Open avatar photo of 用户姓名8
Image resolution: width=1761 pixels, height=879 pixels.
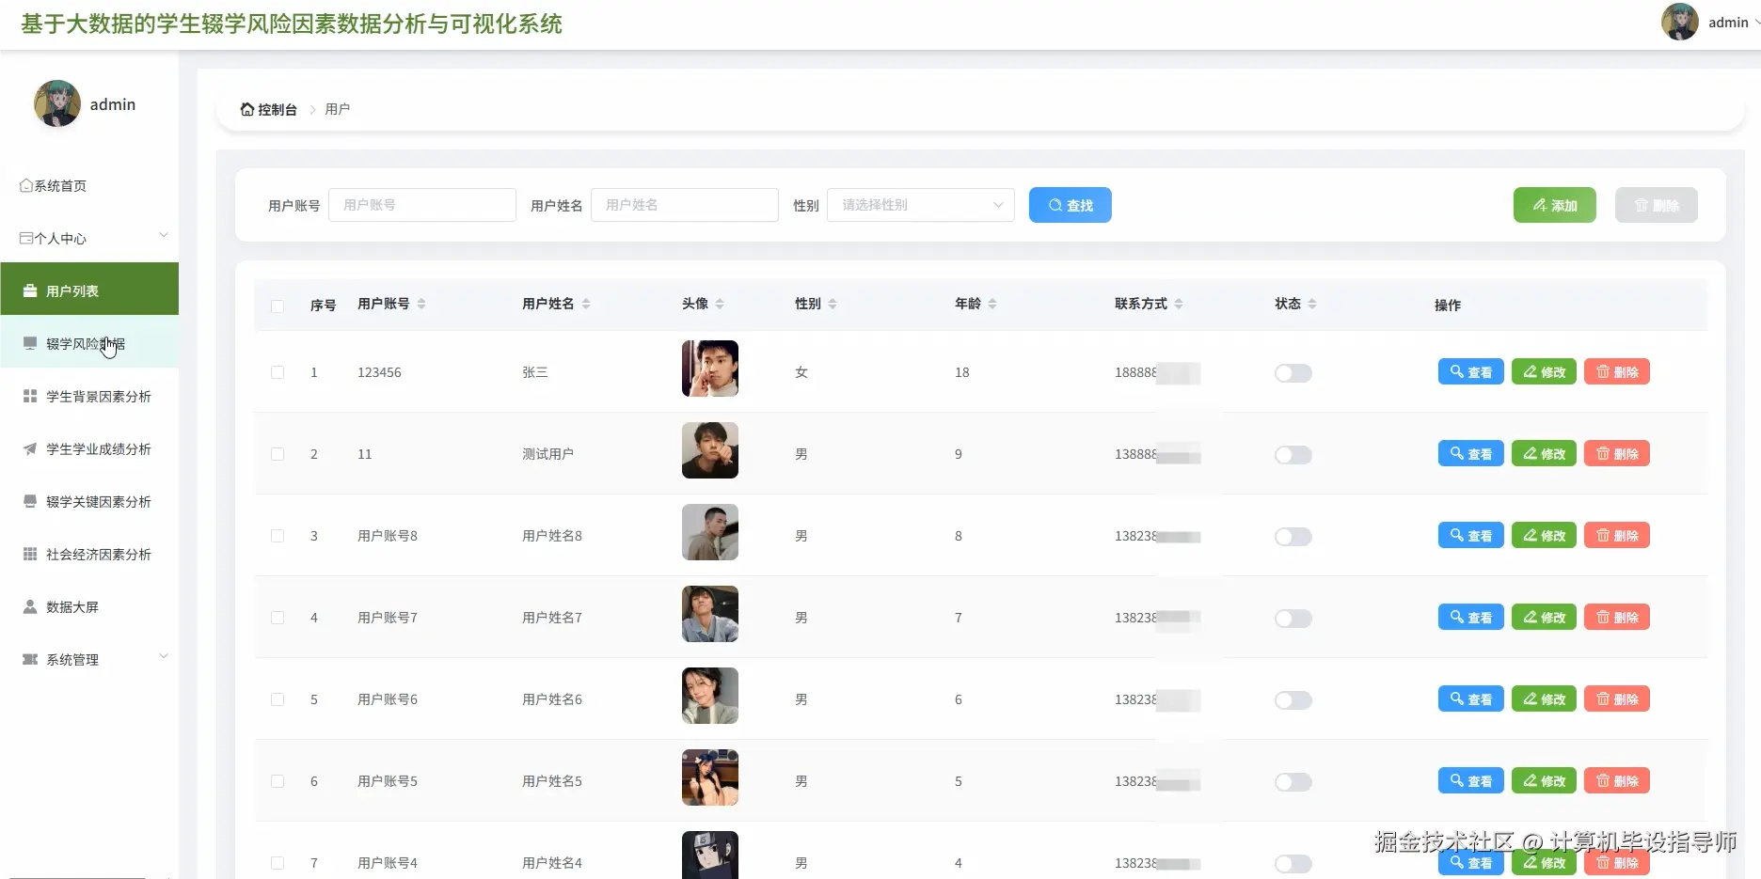tap(710, 532)
